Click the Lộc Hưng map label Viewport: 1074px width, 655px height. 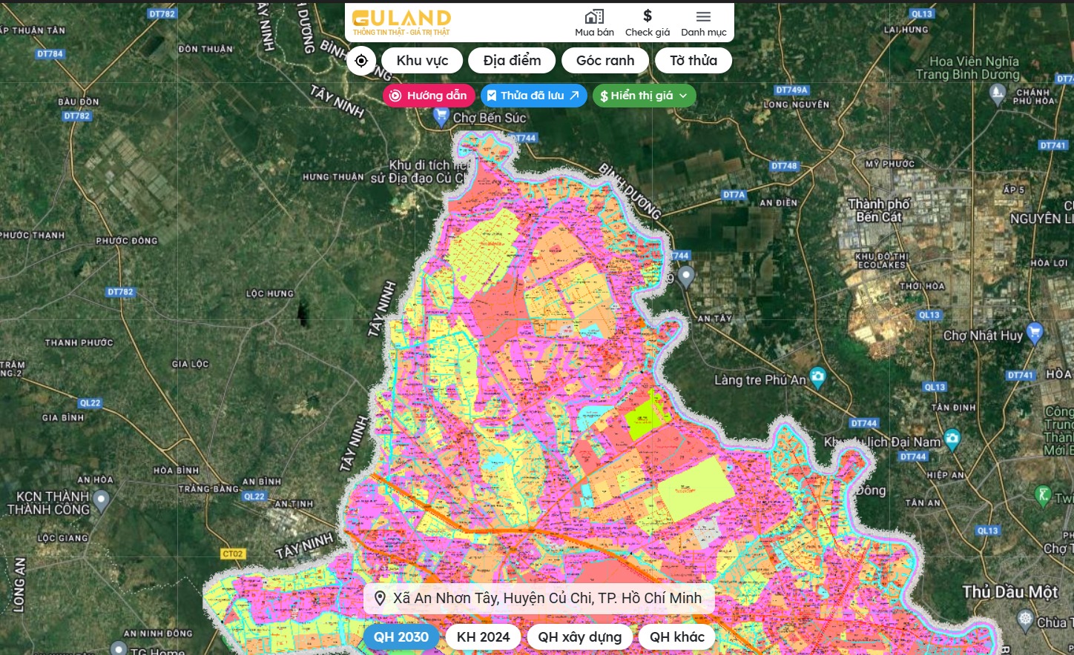[270, 294]
